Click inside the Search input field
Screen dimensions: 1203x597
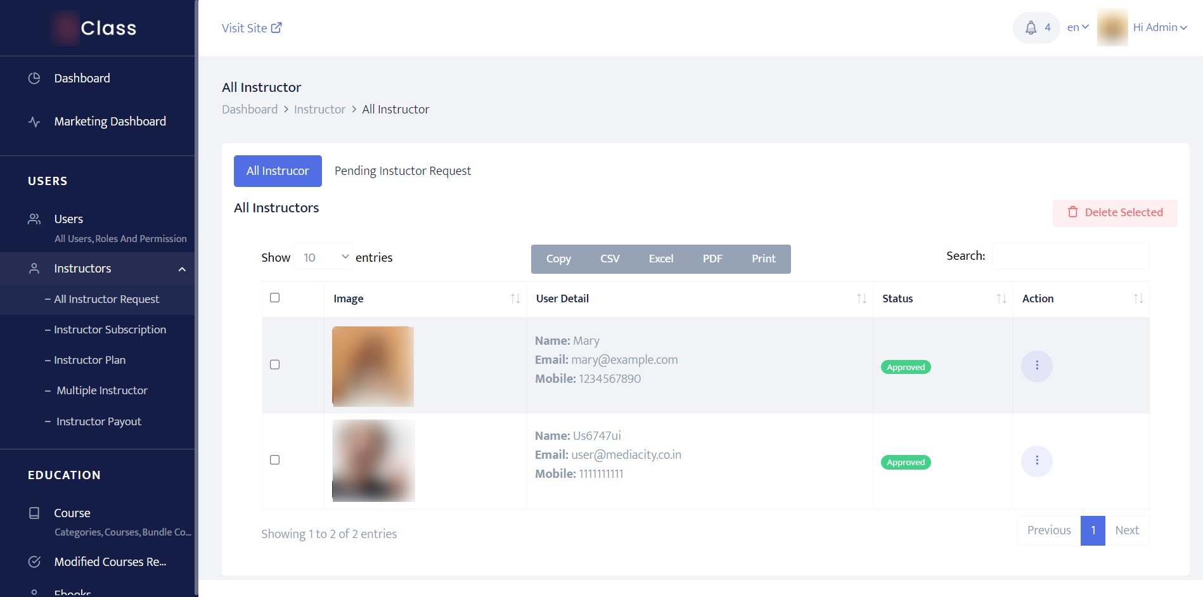coord(1070,256)
